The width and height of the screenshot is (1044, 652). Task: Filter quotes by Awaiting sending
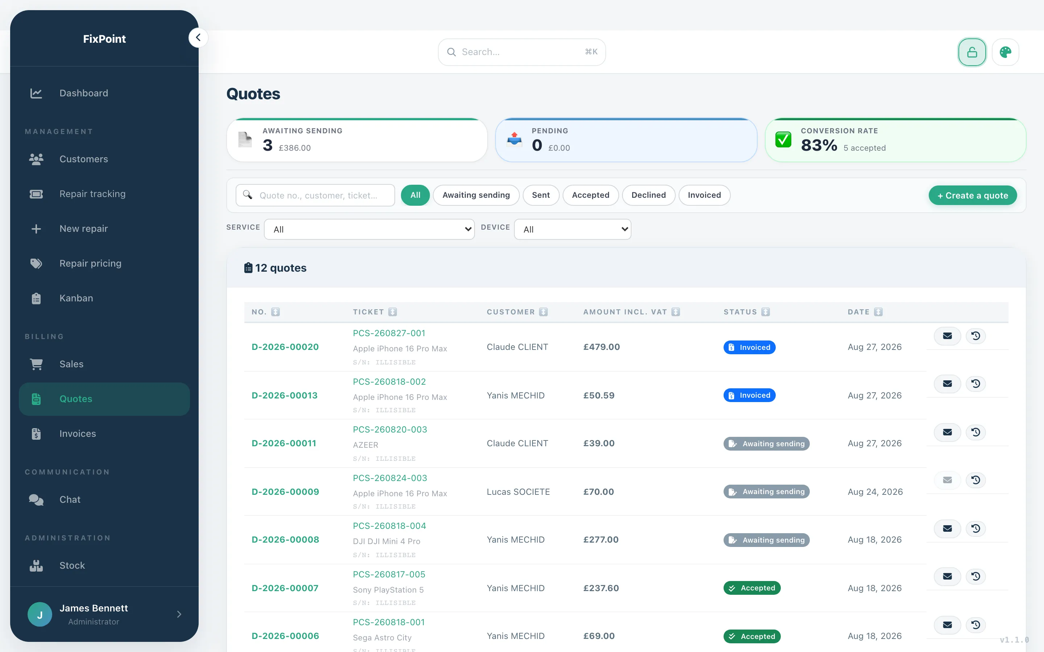[x=476, y=195]
